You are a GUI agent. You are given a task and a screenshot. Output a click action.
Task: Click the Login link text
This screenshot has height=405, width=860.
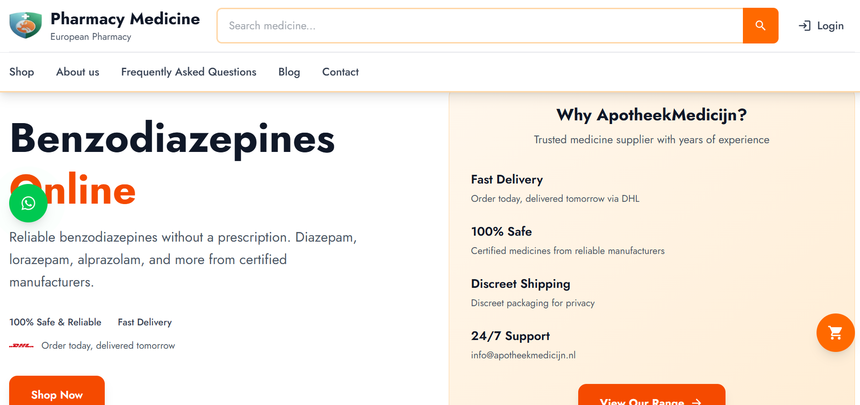tap(830, 26)
